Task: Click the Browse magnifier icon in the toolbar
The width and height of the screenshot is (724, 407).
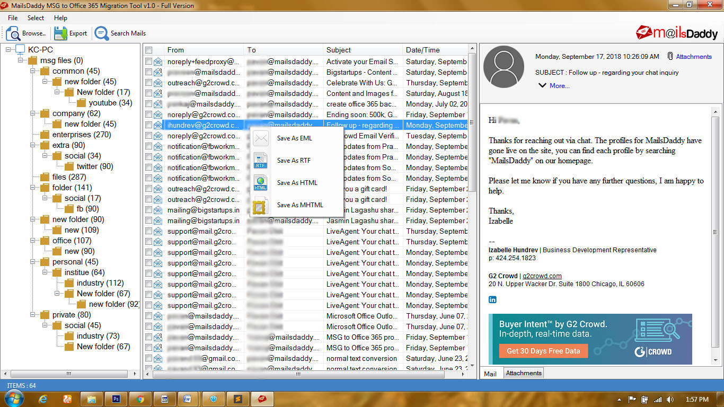Action: (13, 33)
